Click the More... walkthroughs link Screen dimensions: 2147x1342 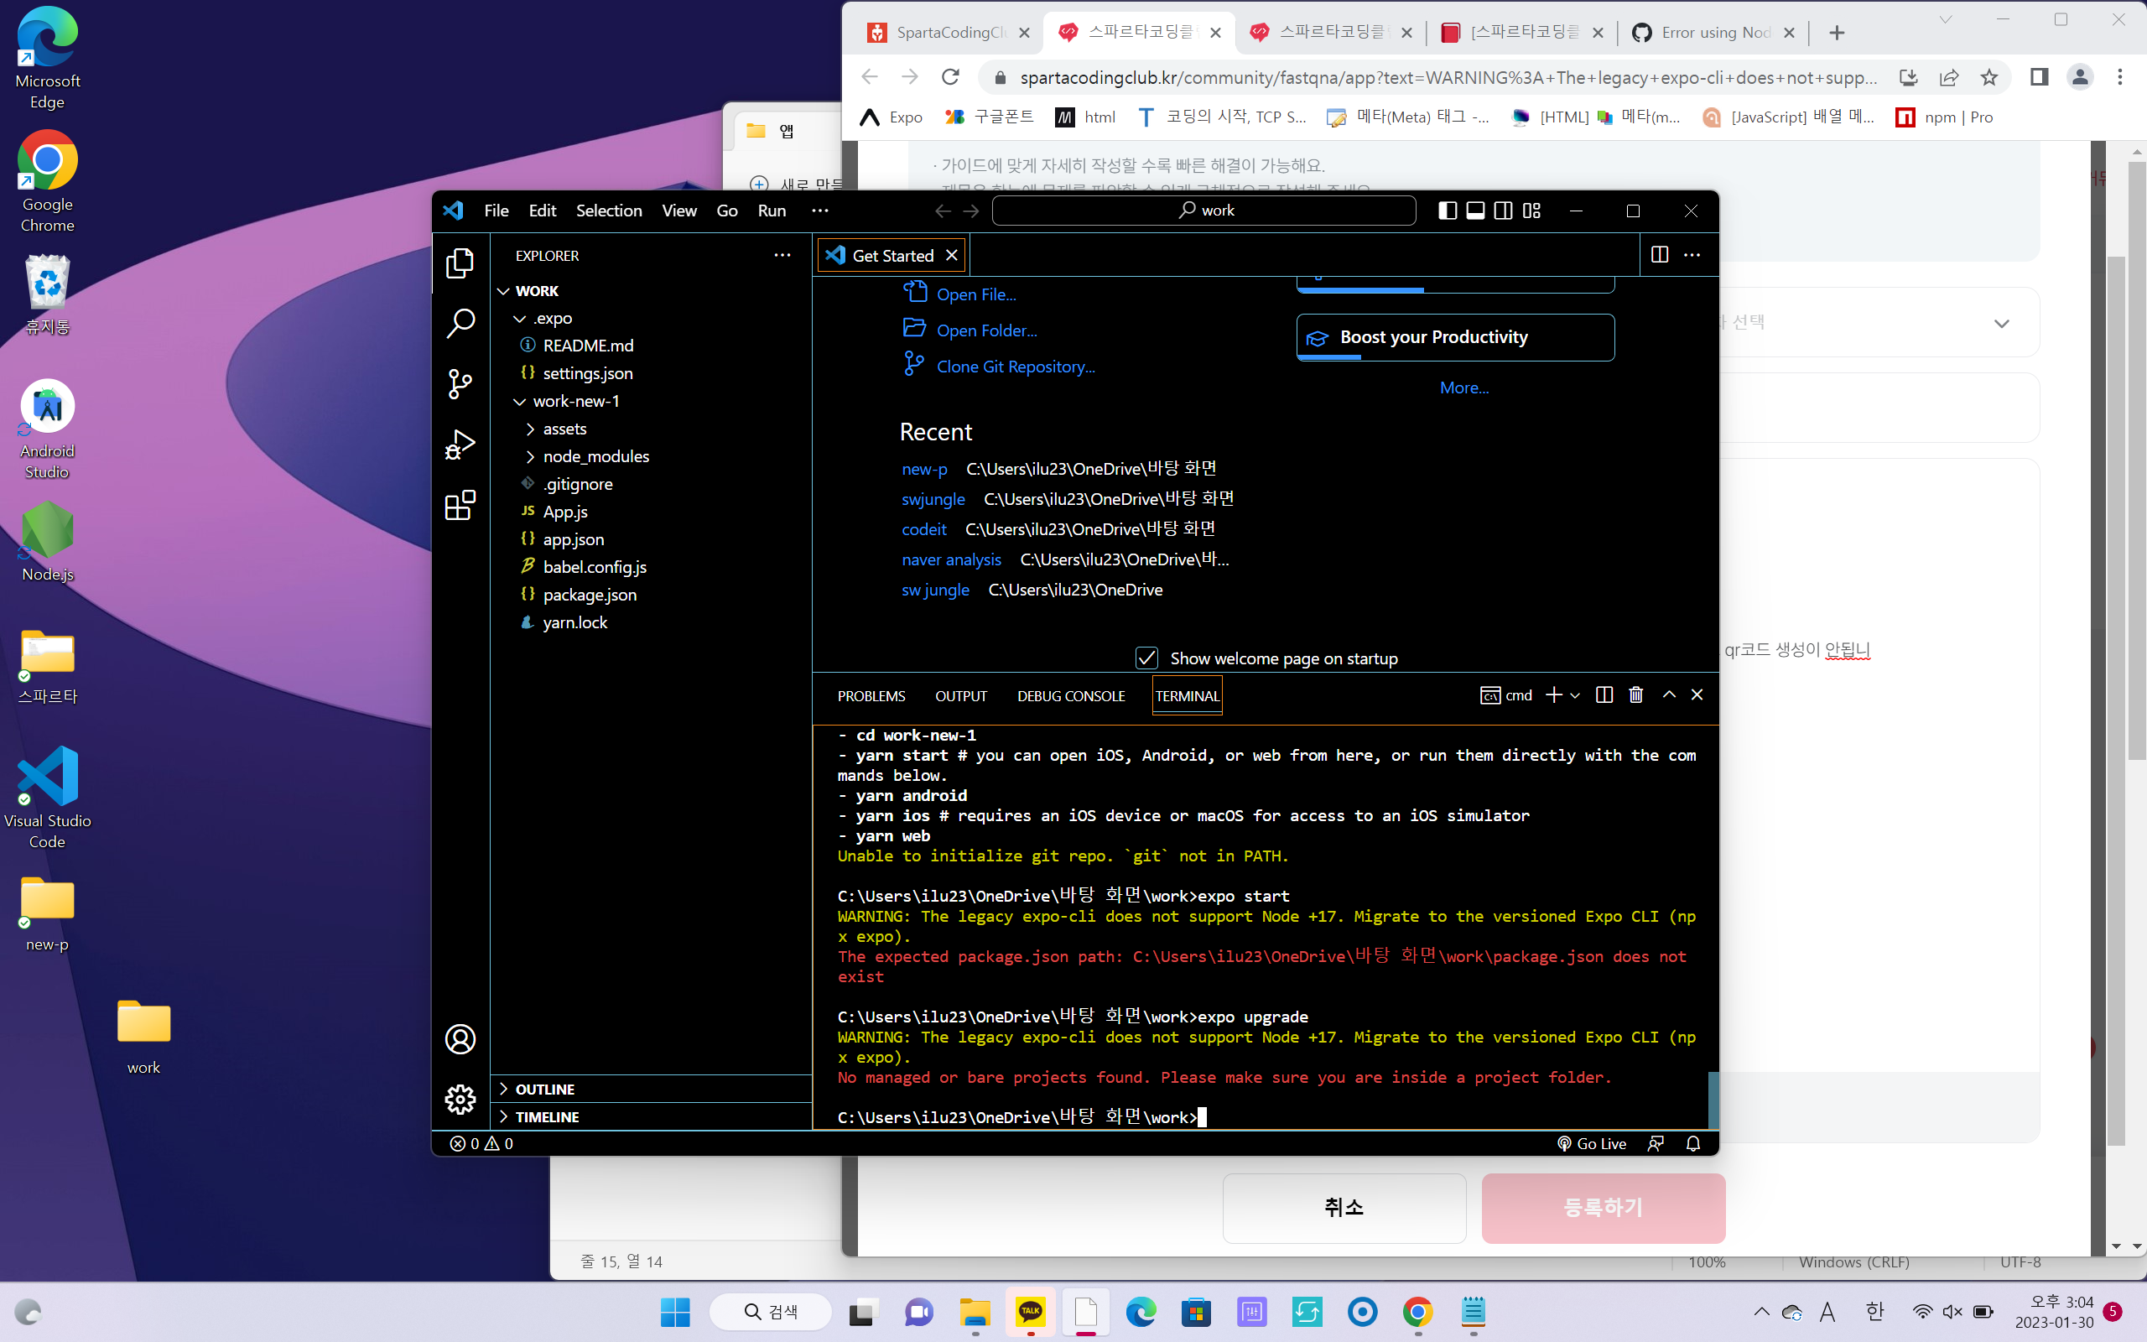pos(1463,387)
